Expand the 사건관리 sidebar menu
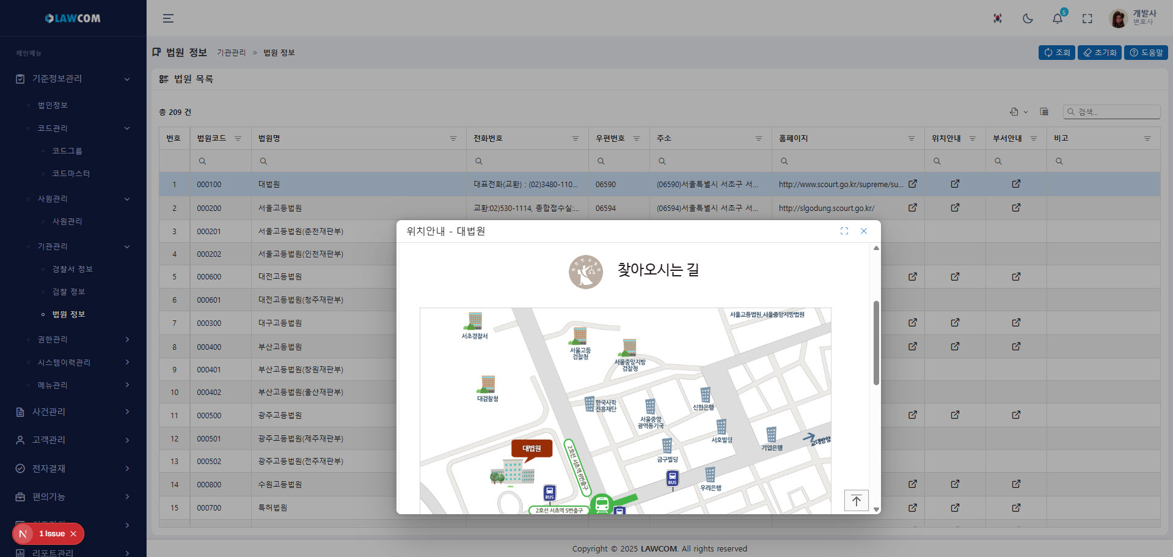Image resolution: width=1173 pixels, height=557 pixels. [x=73, y=411]
